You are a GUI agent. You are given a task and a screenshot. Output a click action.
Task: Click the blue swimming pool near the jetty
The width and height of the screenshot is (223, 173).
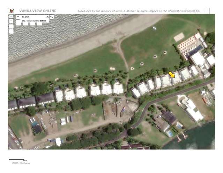170,133
